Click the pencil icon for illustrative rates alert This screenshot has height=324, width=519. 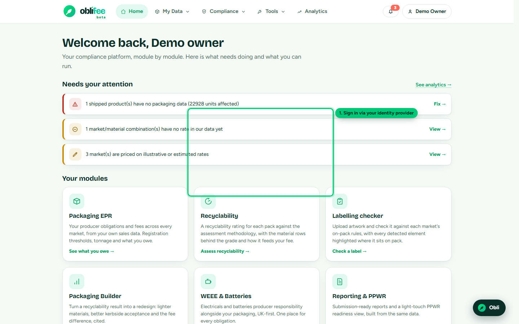[x=75, y=154]
